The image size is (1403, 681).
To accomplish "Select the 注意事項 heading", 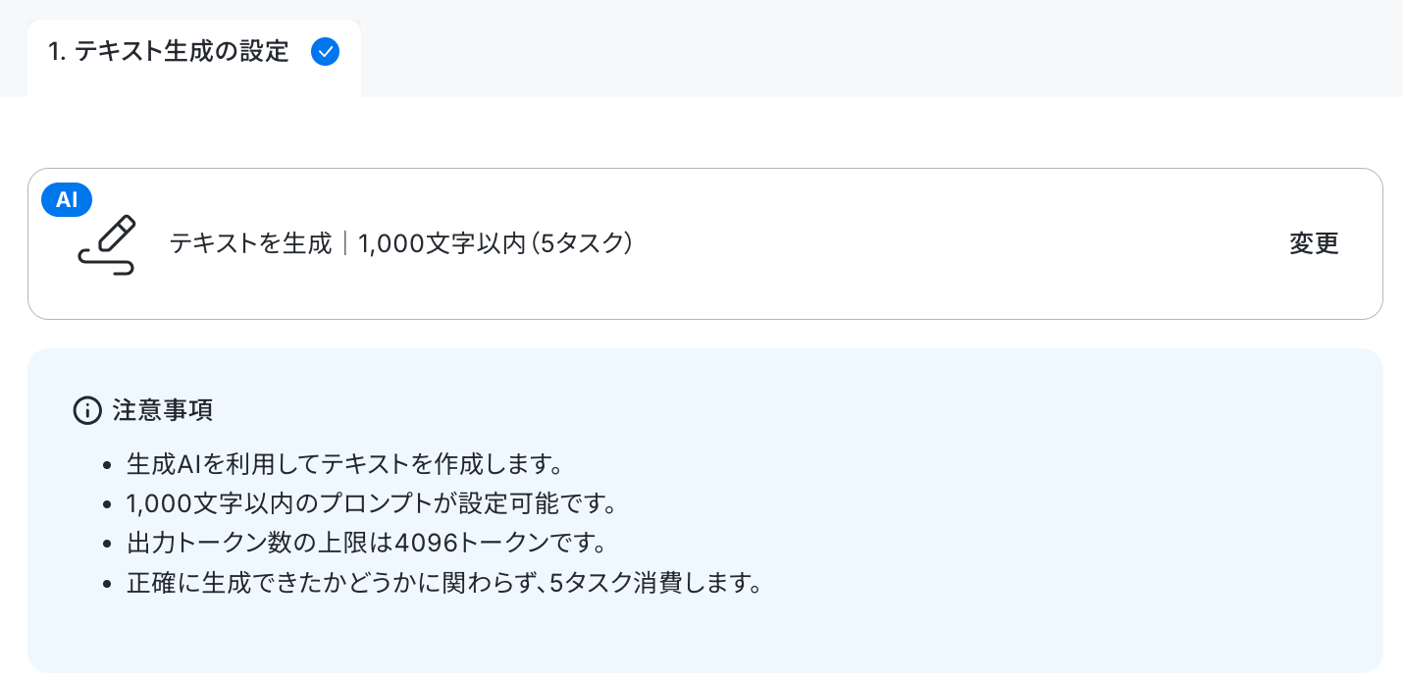I will [x=163, y=410].
